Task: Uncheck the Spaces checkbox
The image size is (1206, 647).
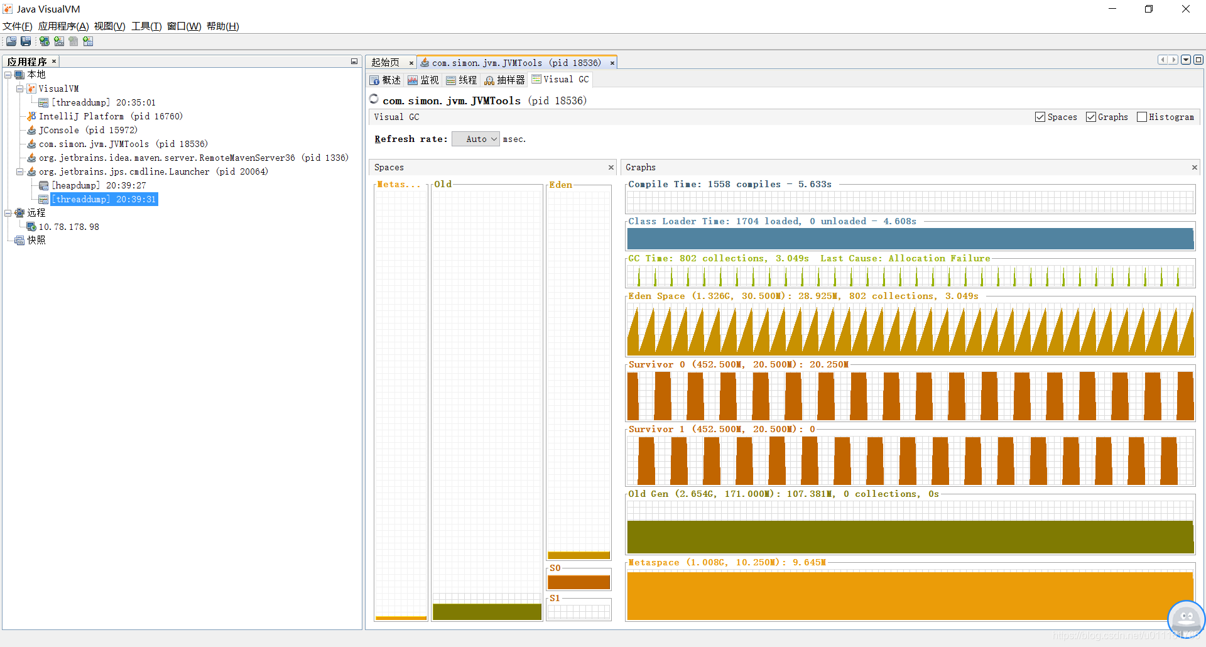Action: tap(1040, 117)
